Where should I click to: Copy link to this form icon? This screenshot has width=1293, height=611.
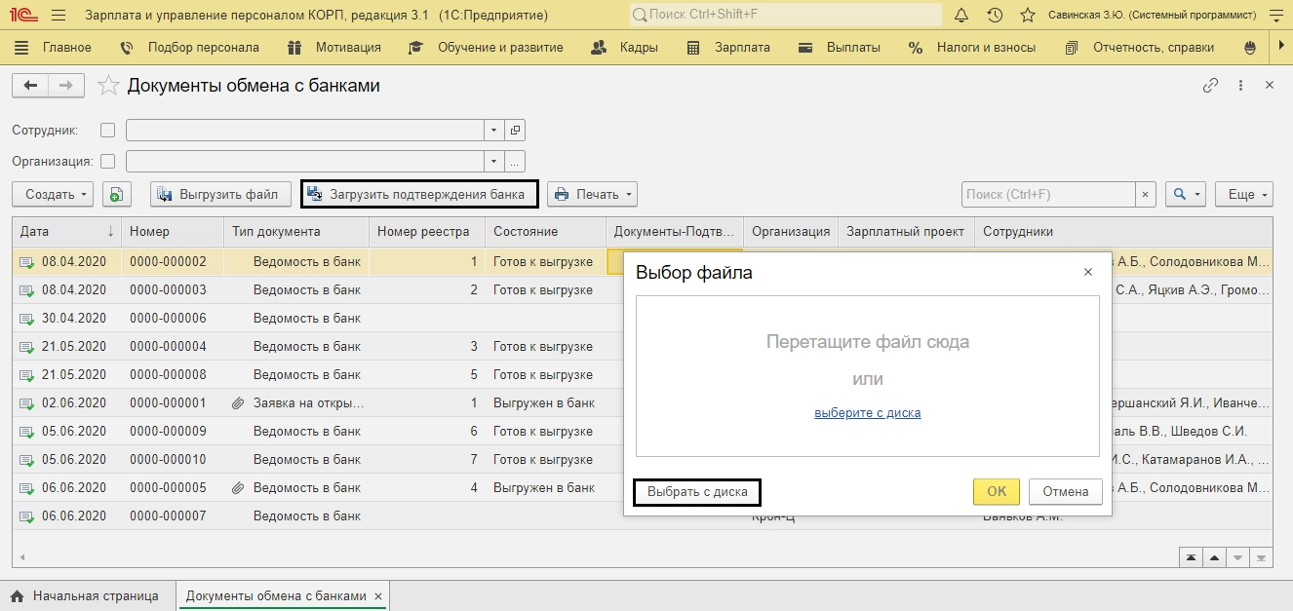(1210, 86)
